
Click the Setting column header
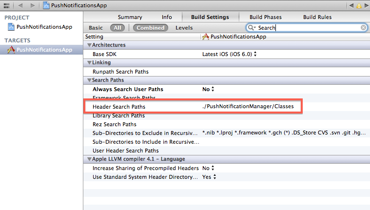pyautogui.click(x=94, y=37)
